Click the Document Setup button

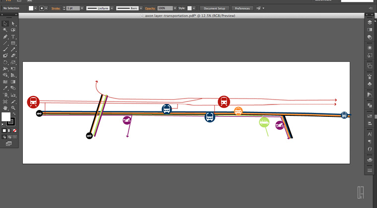214,8
